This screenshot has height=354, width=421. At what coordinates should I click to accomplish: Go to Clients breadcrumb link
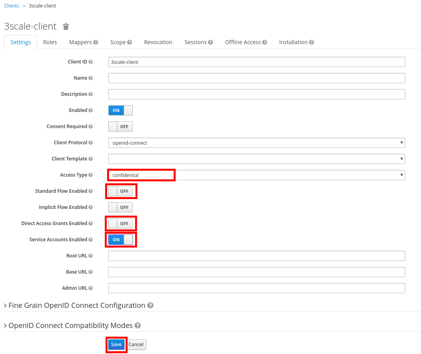[11, 6]
